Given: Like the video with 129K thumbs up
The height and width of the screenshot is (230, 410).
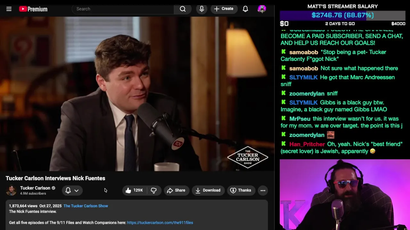Looking at the screenshot, I should [134, 190].
